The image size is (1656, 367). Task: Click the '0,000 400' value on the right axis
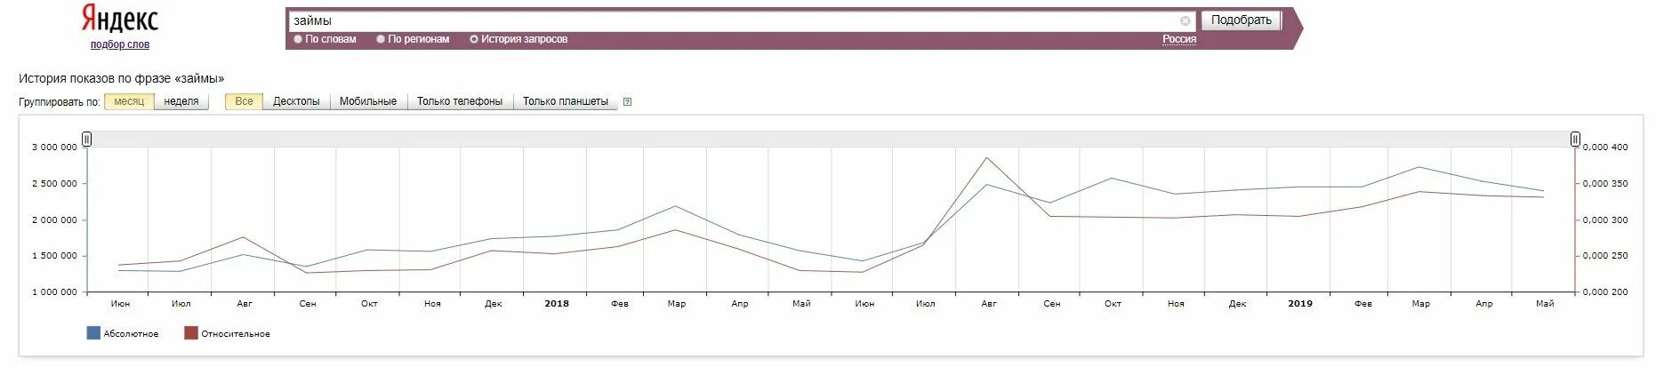click(x=1605, y=148)
